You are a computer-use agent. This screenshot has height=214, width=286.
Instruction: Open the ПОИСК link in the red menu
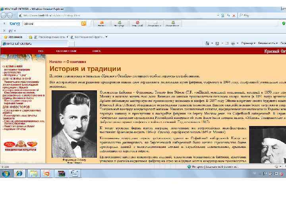(x=96, y=51)
